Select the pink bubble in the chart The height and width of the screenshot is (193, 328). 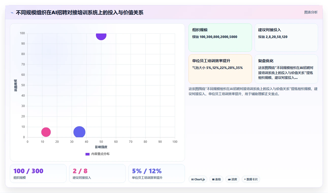[x=46, y=132]
